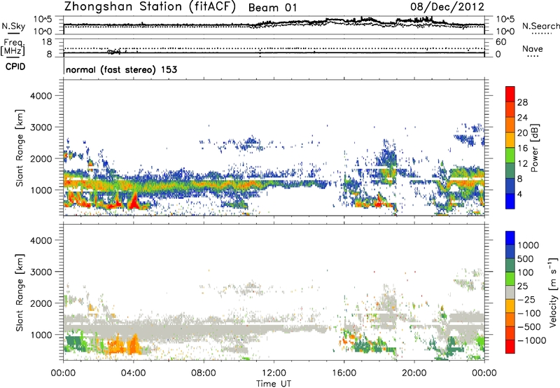Click the '25' velocity colorbar tick
Viewport: 560px width, 388px height.
click(522, 286)
